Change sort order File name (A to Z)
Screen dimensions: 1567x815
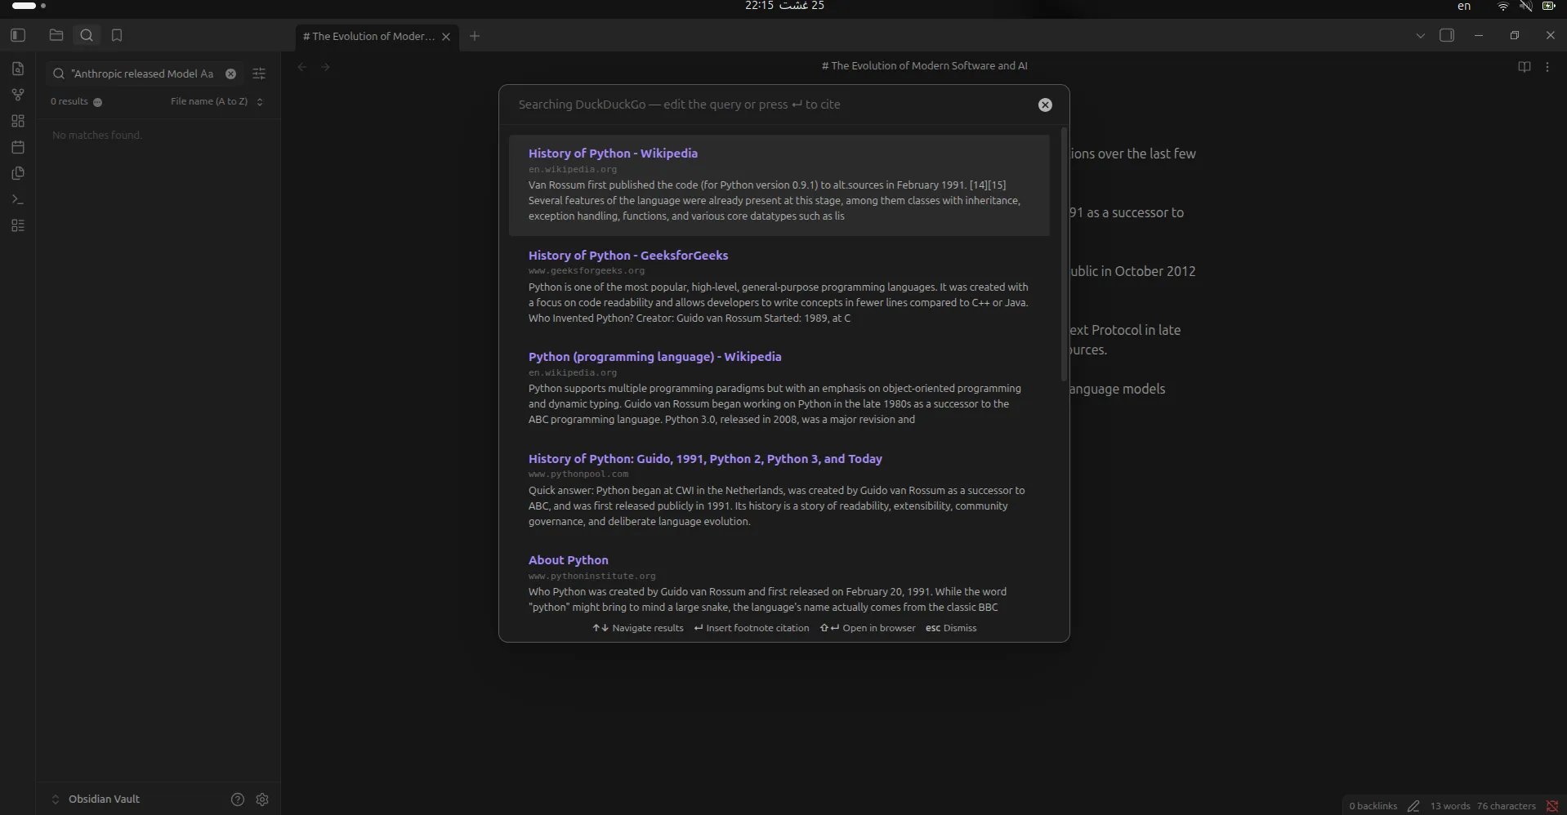coord(217,102)
